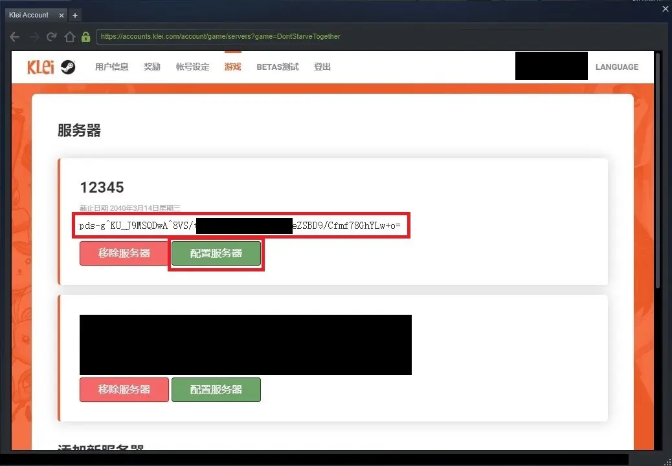This screenshot has height=466, width=672.
Task: Go to the 帐号设定 page
Action: pos(192,67)
